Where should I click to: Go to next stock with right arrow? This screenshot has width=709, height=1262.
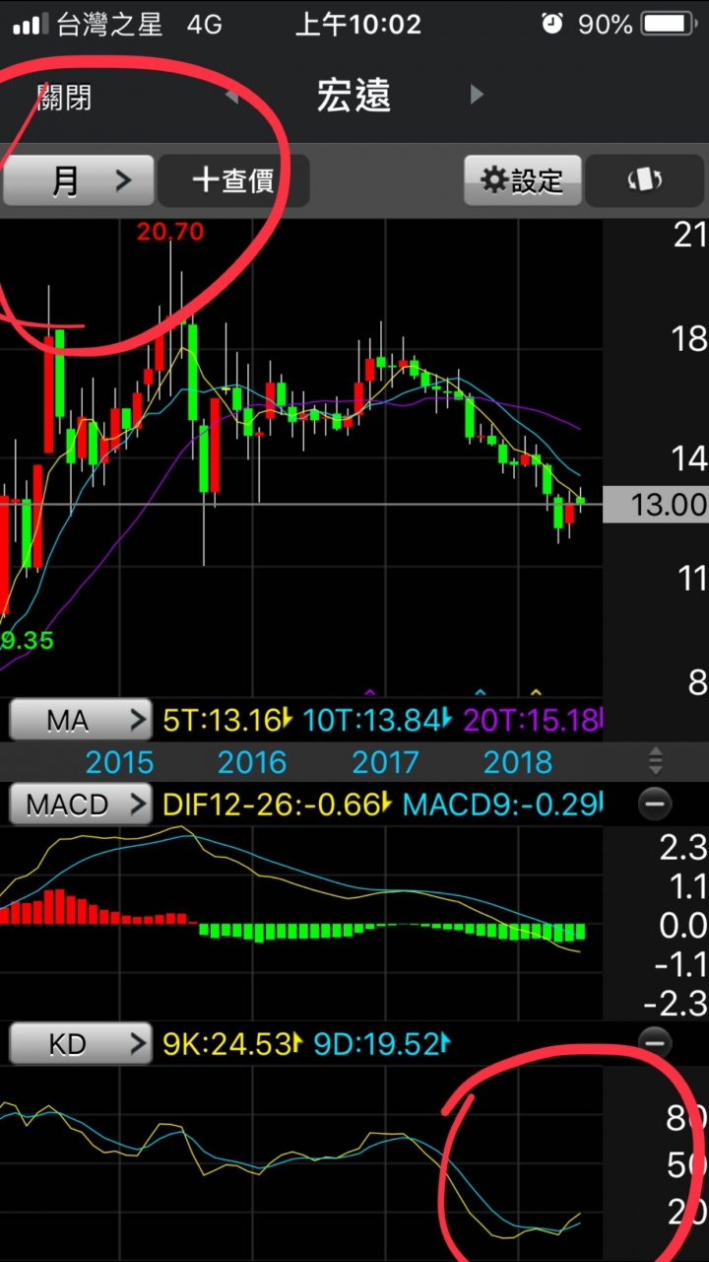pyautogui.click(x=477, y=95)
